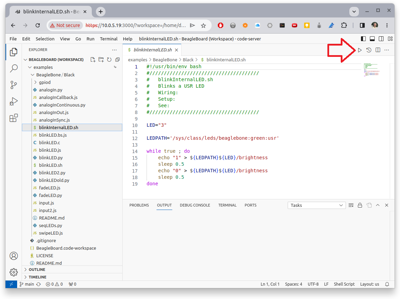Open Source Control view in activity bar
Screen dimensions: 400x299
(x=14, y=85)
